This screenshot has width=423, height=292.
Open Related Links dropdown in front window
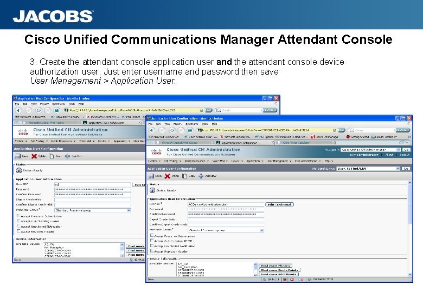(368, 169)
